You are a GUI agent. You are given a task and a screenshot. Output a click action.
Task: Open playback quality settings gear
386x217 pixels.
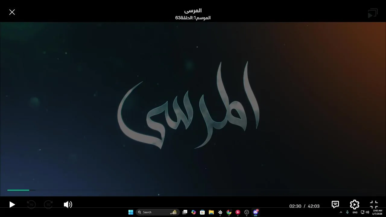[355, 205]
